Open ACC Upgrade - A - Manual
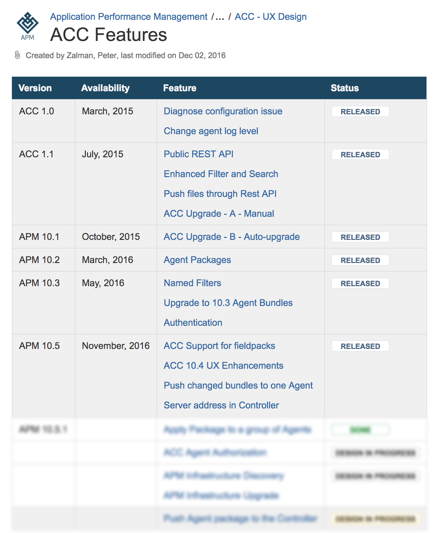The height and width of the screenshot is (533, 445). (x=219, y=214)
